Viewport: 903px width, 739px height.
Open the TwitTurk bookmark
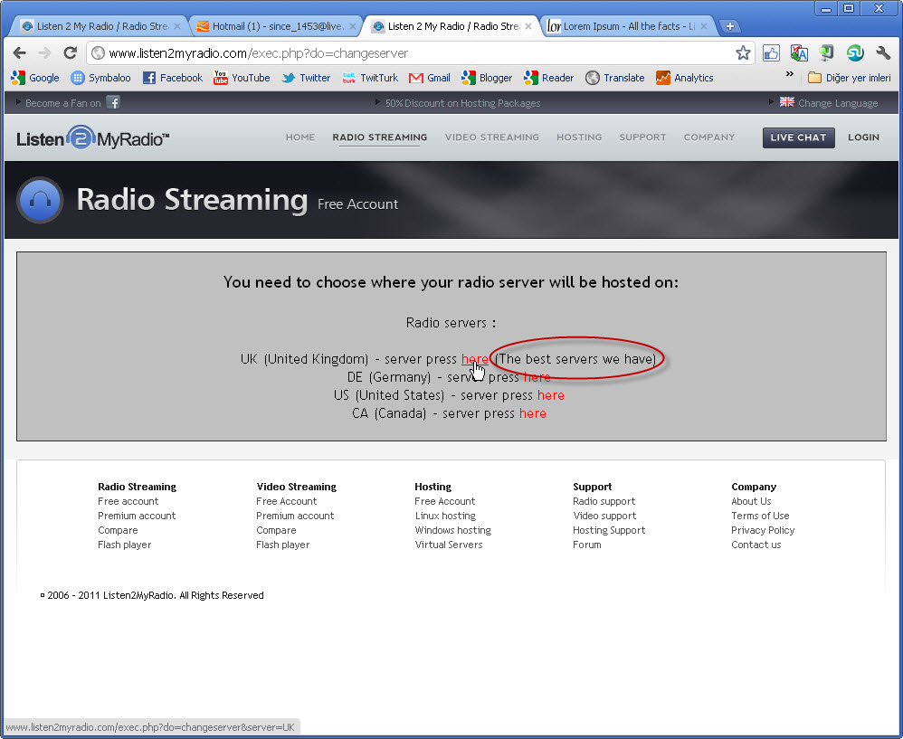point(370,78)
